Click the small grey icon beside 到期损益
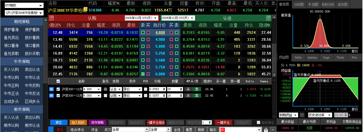 click(302, 115)
